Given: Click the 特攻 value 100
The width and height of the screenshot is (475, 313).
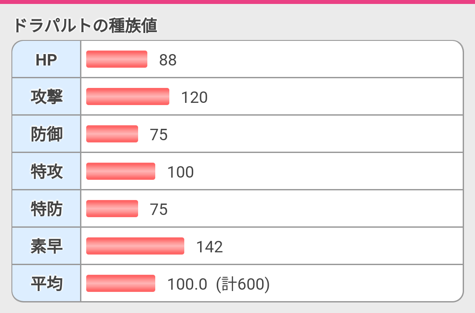Looking at the screenshot, I should click(x=180, y=172).
